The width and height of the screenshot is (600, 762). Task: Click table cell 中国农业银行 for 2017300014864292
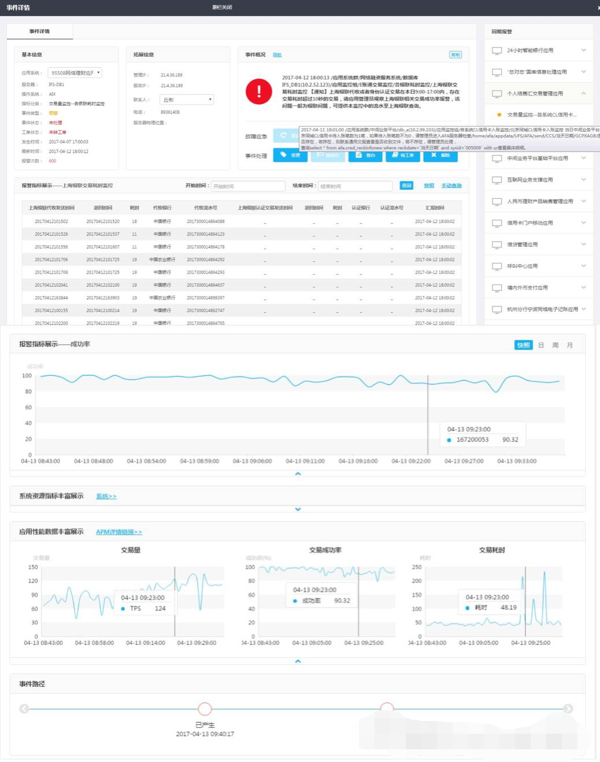[162, 260]
